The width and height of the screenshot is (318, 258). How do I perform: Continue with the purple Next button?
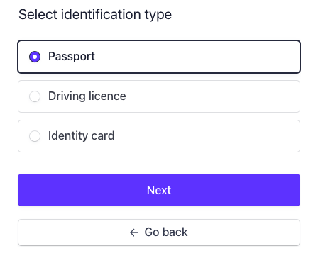tap(159, 190)
